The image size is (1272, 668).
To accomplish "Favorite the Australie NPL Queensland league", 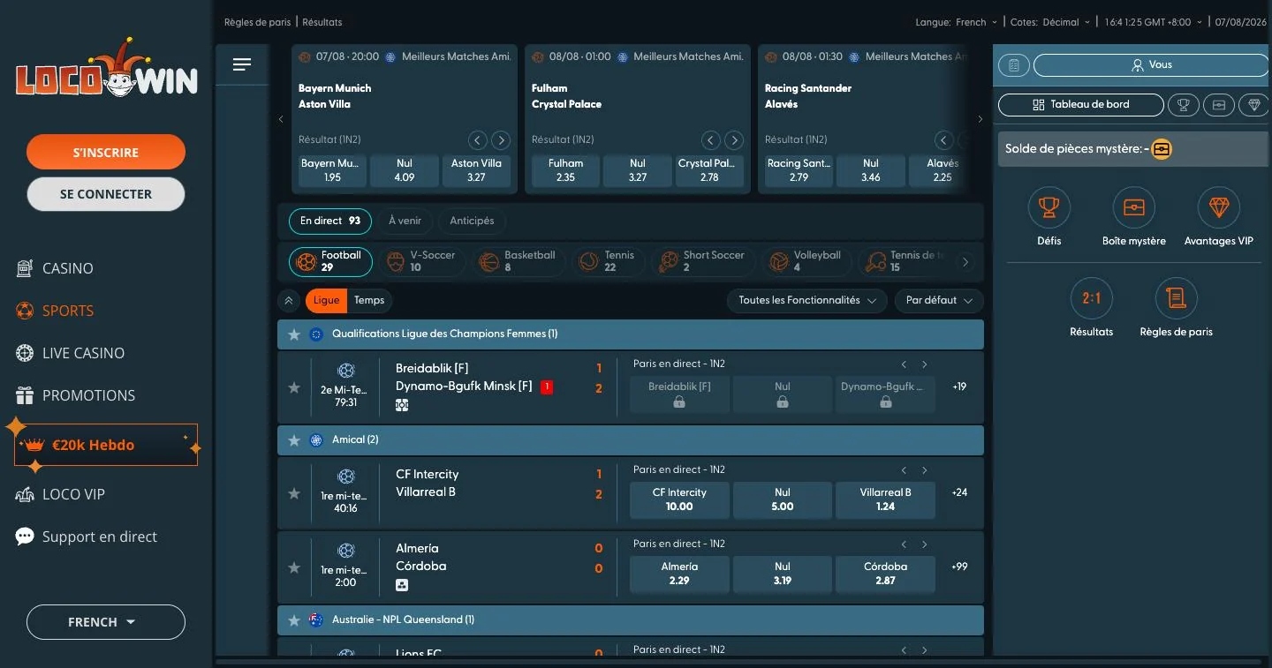I will click(294, 620).
